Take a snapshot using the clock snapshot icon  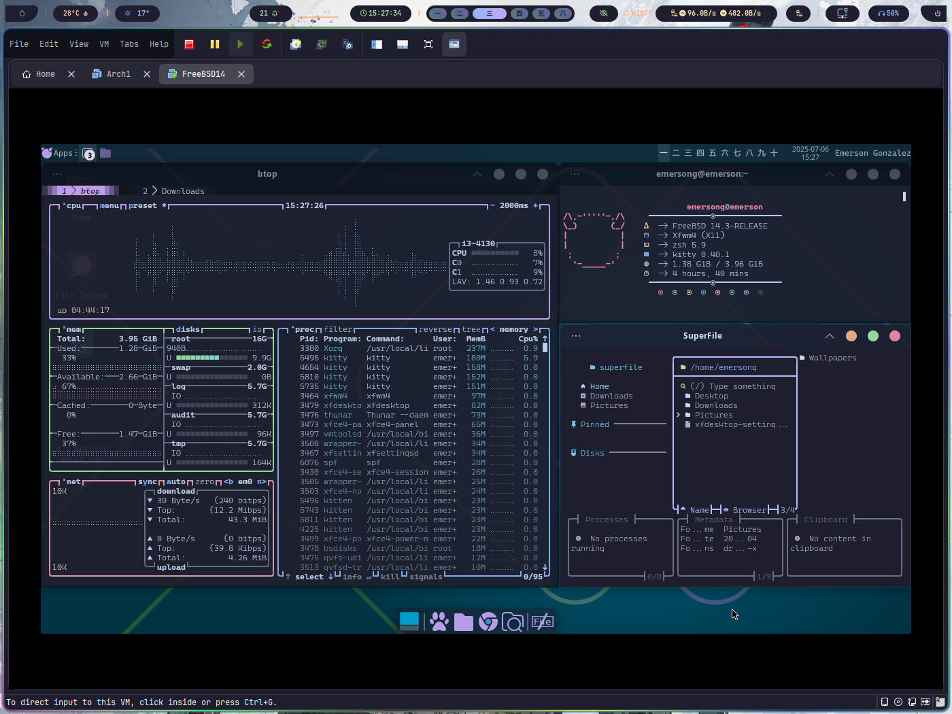click(296, 44)
